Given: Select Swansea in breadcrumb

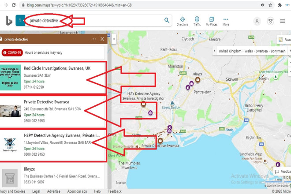Looking at the screenshot, I should tap(261, 51).
